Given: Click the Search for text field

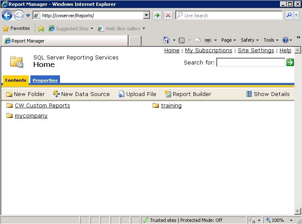Looking at the screenshot, I should click(x=250, y=62).
